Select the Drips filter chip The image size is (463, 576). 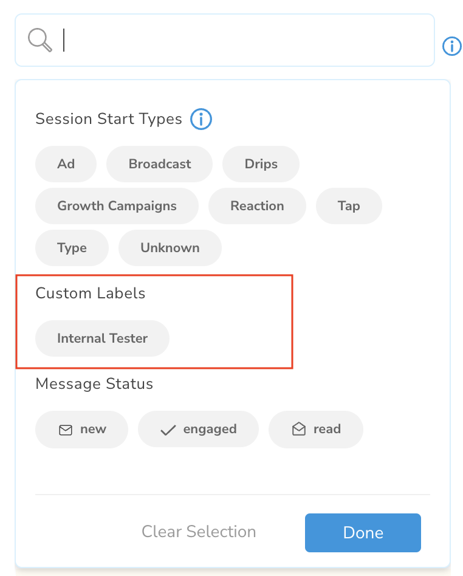261,164
